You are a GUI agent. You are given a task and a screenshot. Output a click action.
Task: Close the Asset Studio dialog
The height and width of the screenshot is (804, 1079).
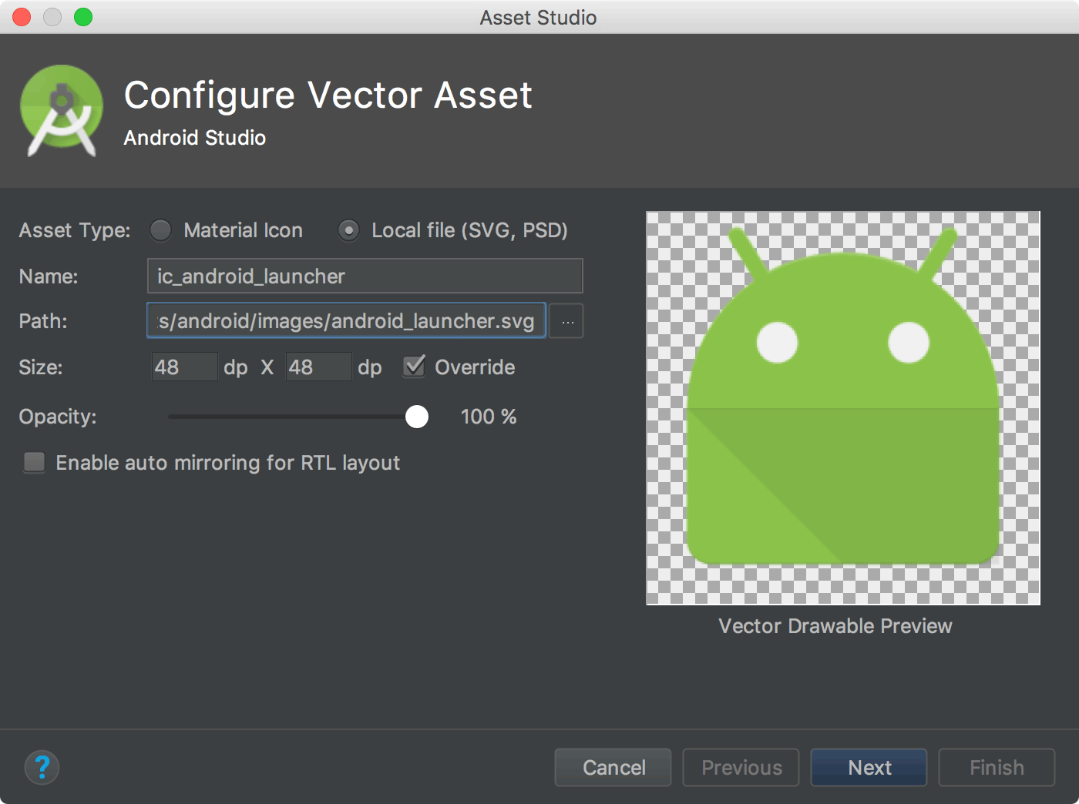click(x=21, y=17)
